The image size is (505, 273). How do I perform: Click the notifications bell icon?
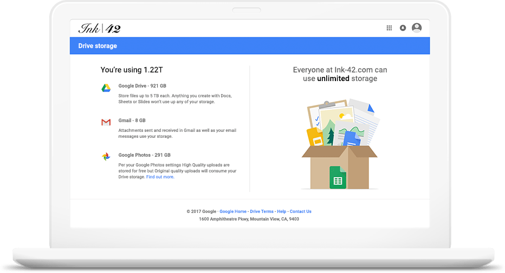(x=403, y=28)
